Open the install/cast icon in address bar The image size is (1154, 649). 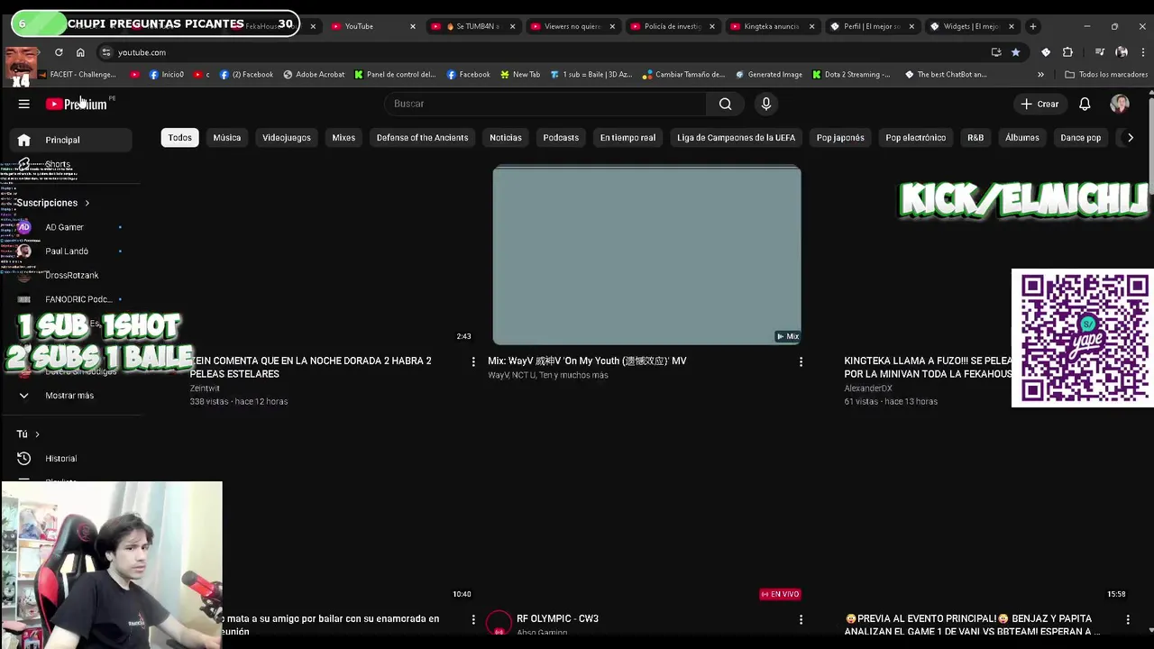(x=996, y=52)
